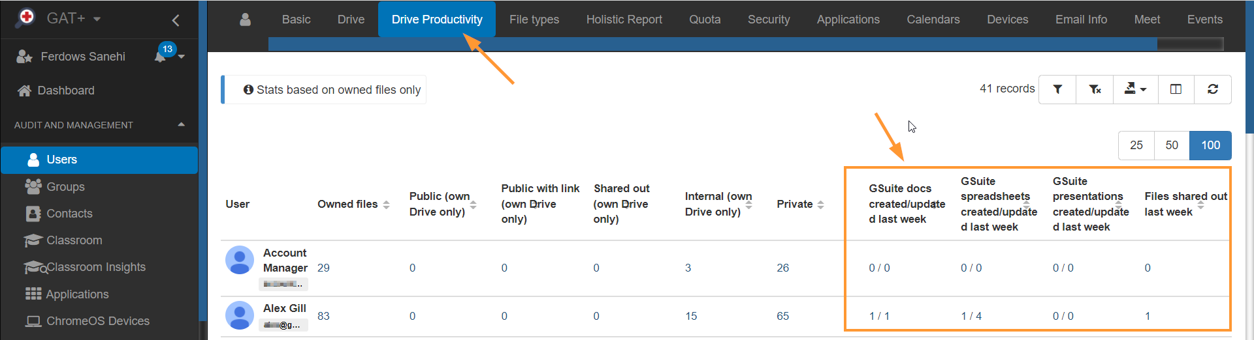
Task: Open Contacts in the sidebar
Action: coord(69,214)
